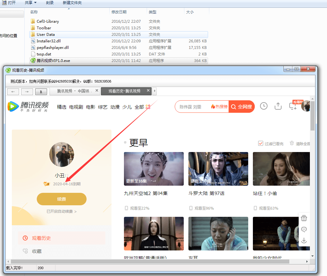
Task: Click the share icon in the top bar
Action: pyautogui.click(x=278, y=106)
